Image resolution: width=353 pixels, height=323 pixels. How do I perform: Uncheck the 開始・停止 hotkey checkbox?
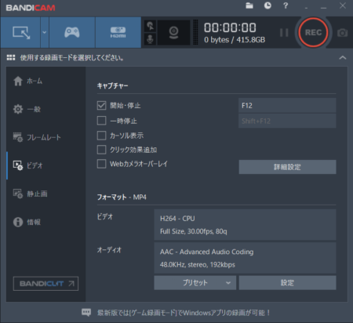(x=101, y=105)
